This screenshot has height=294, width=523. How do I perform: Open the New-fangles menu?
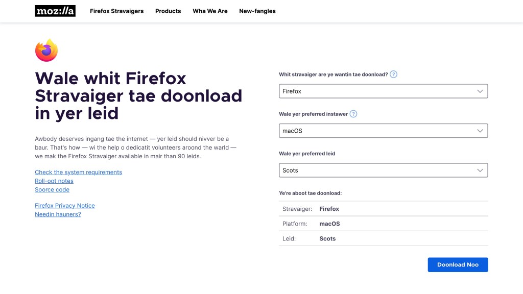pyautogui.click(x=257, y=11)
